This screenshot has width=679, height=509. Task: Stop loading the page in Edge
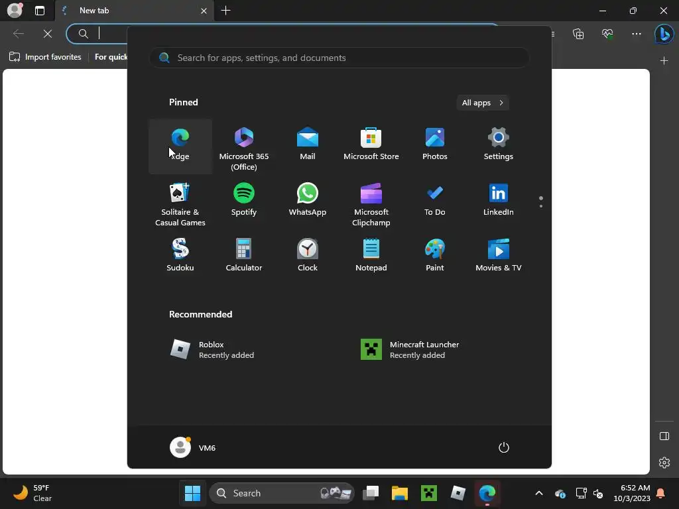pos(48,34)
